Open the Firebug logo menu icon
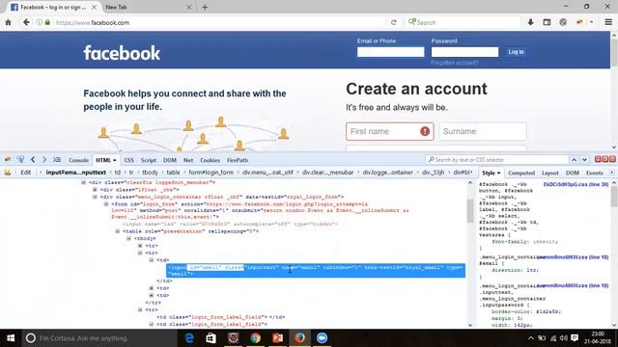Viewport: 618px width, 347px height. 8,160
